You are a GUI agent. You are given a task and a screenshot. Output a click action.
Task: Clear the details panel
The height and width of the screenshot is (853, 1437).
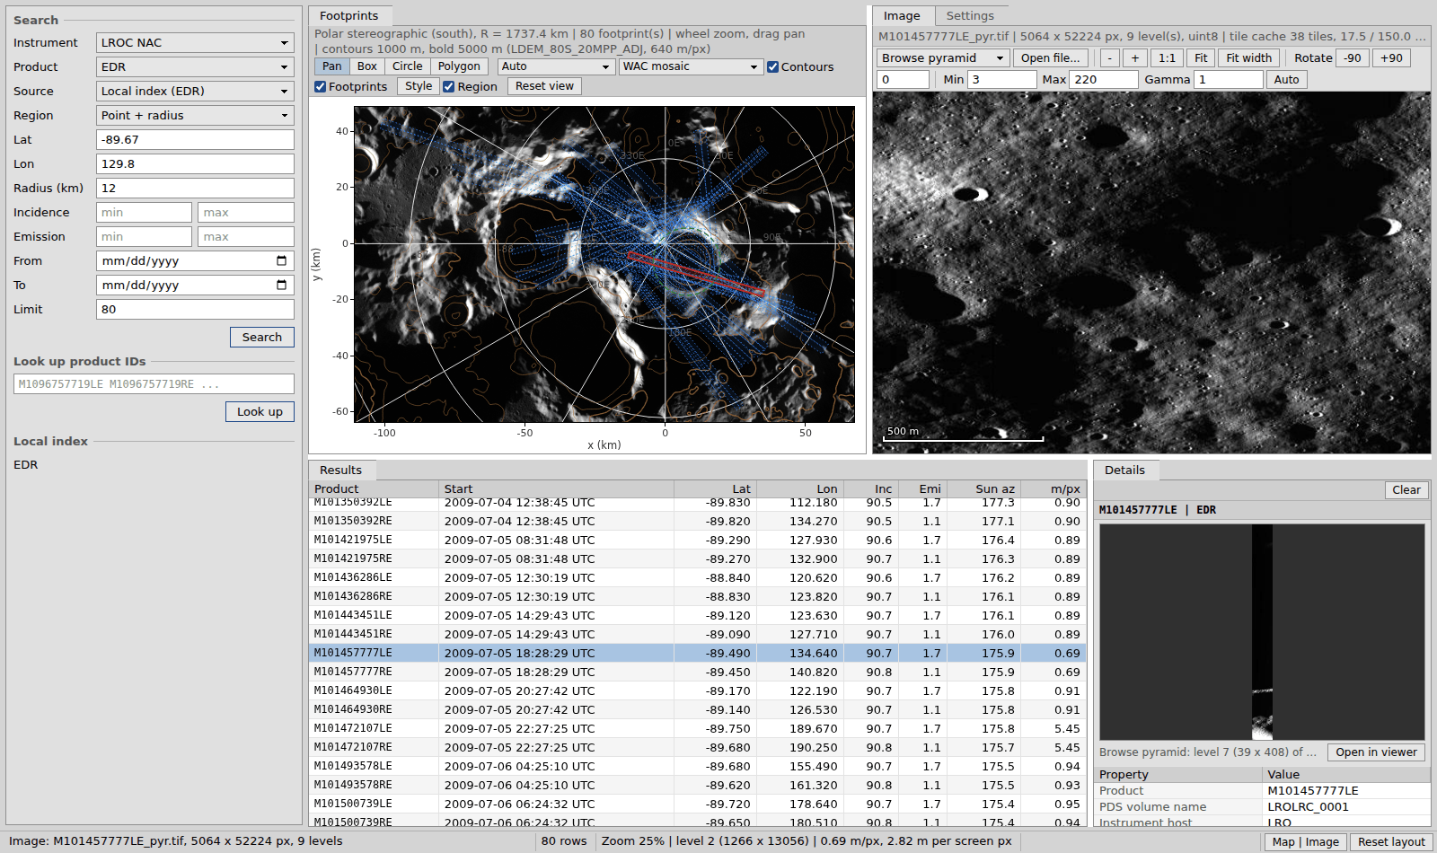click(x=1406, y=489)
